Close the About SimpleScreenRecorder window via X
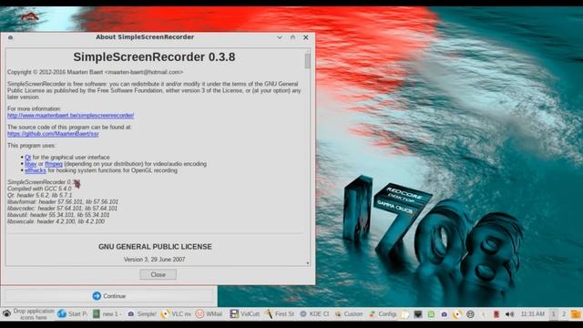 coord(306,37)
